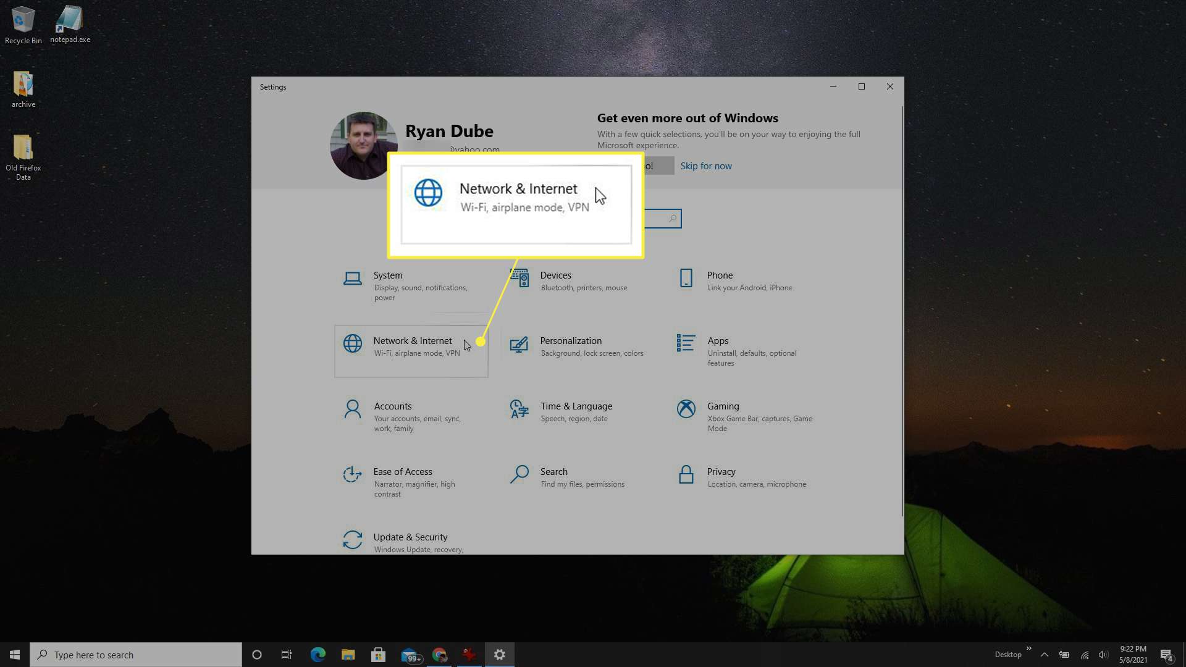Click the Time & Language title

pyautogui.click(x=576, y=406)
